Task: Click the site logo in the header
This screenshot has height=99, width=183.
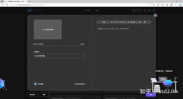Action: pos(35,10)
